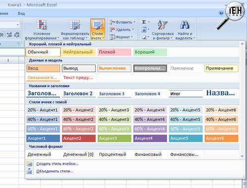Click Cell Styles (Стили ячеек) button
The width and height of the screenshot is (247, 188).
(x=97, y=30)
